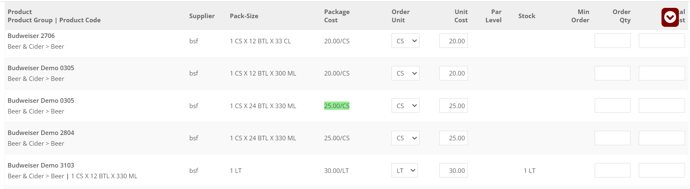Click the highlighted 25.00/CS package cost

pyautogui.click(x=337, y=106)
